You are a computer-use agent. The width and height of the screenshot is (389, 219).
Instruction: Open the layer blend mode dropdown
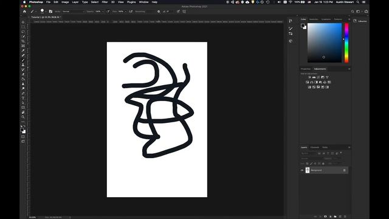pos(311,158)
